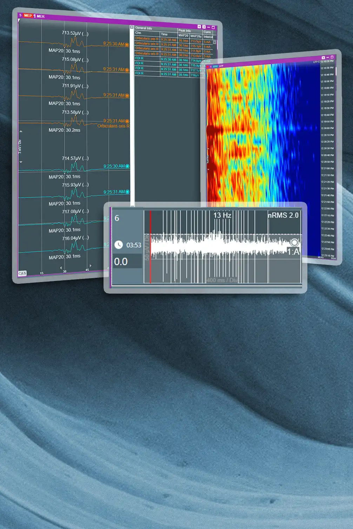Click the clock icon beside 03:53
This screenshot has height=529, width=353.
click(x=119, y=245)
